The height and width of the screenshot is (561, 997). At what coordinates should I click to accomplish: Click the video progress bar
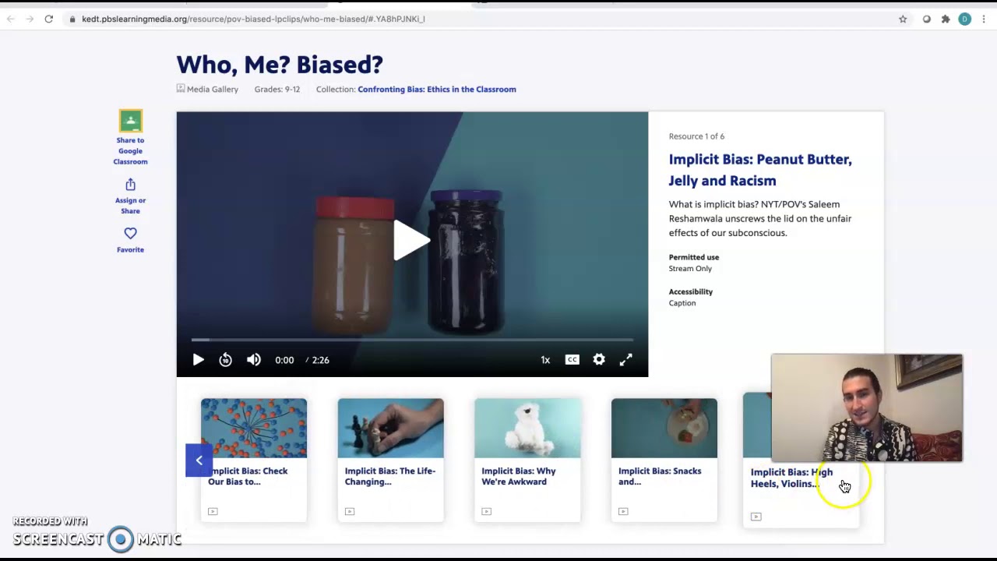[x=412, y=340]
